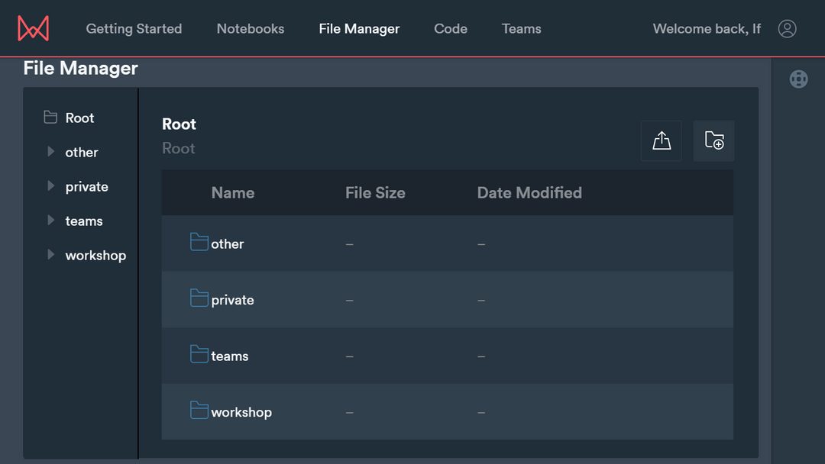The width and height of the screenshot is (825, 464).
Task: Open the Getting Started page
Action: click(134, 28)
